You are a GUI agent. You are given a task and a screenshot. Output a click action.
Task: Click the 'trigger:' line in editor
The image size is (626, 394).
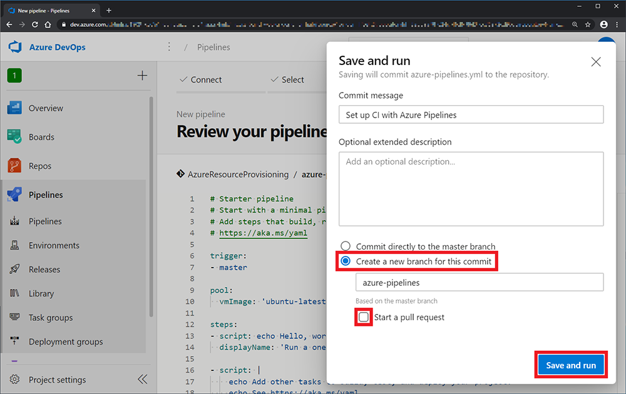coord(228,256)
